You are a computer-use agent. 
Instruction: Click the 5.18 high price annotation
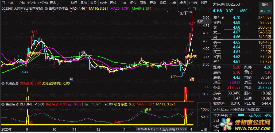click(183, 13)
